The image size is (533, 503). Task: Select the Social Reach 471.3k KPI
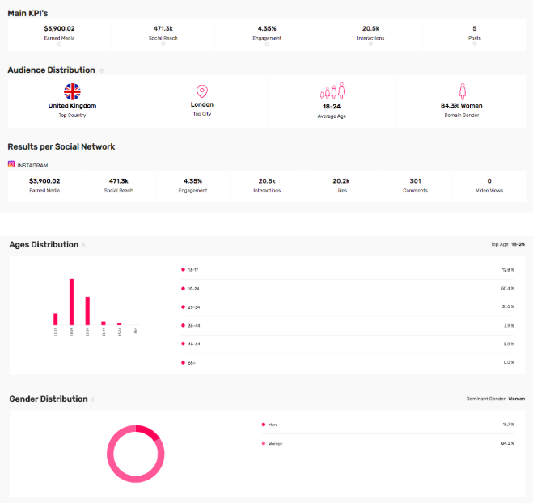(163, 32)
